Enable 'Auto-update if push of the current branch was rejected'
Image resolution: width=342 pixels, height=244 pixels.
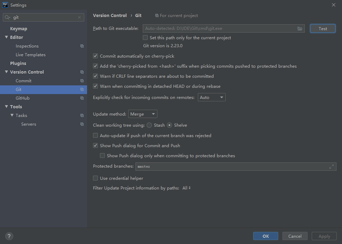tap(95, 136)
